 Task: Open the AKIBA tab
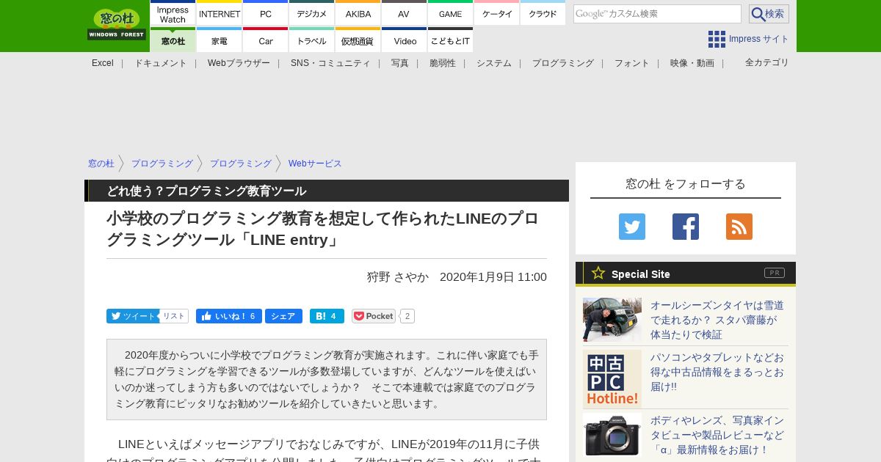pyautogui.click(x=358, y=14)
